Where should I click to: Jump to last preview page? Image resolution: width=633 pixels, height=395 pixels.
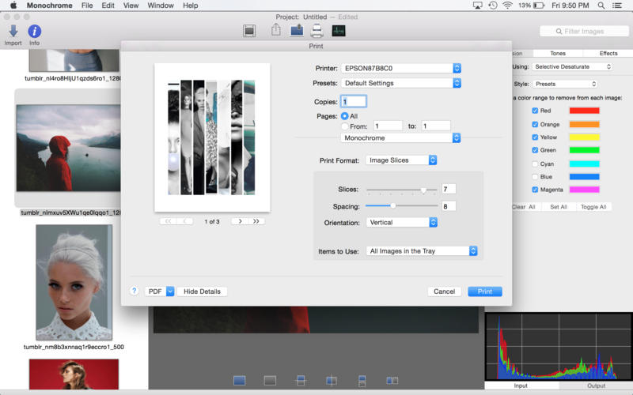coord(257,221)
